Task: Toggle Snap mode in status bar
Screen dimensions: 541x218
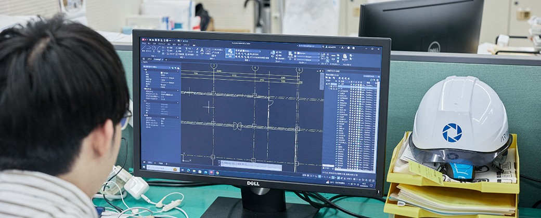Action: click(311, 176)
